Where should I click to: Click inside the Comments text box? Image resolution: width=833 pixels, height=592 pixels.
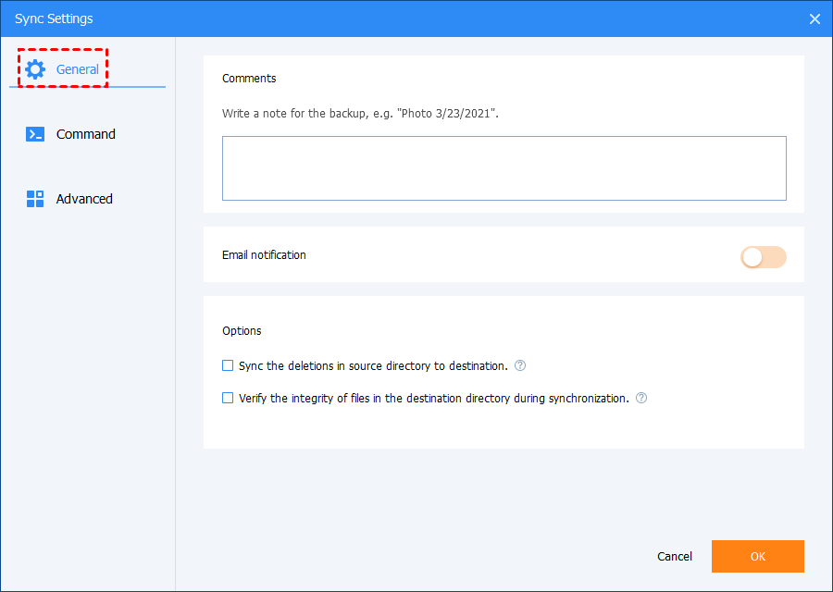click(x=504, y=168)
